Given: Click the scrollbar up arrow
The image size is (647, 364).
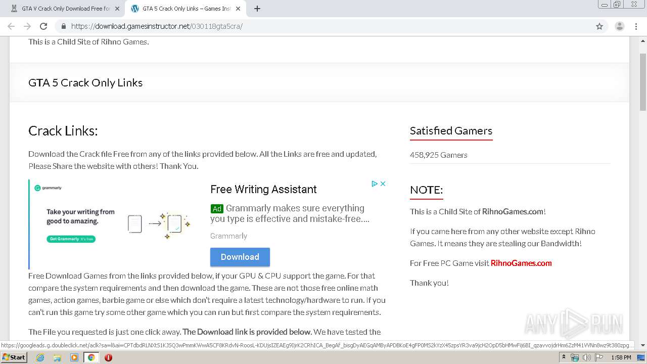Looking at the screenshot, I should coord(643,41).
